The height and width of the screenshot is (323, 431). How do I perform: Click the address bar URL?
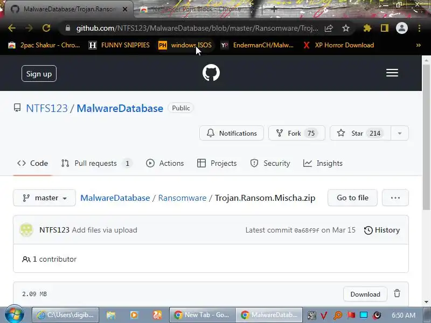pyautogui.click(x=197, y=28)
